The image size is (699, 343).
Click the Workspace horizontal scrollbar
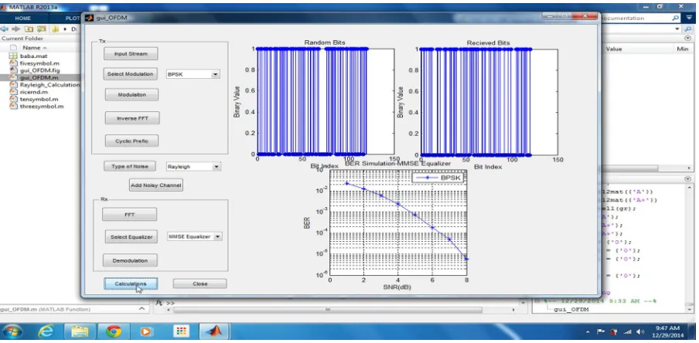(x=629, y=168)
